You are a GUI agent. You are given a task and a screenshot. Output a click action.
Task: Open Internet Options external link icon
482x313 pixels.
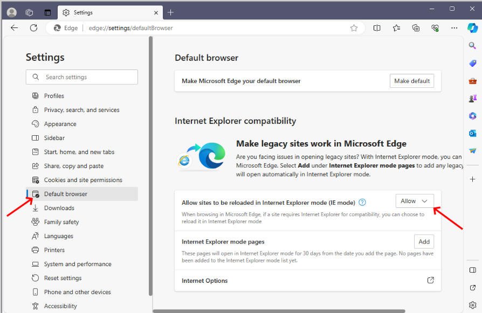(430, 280)
